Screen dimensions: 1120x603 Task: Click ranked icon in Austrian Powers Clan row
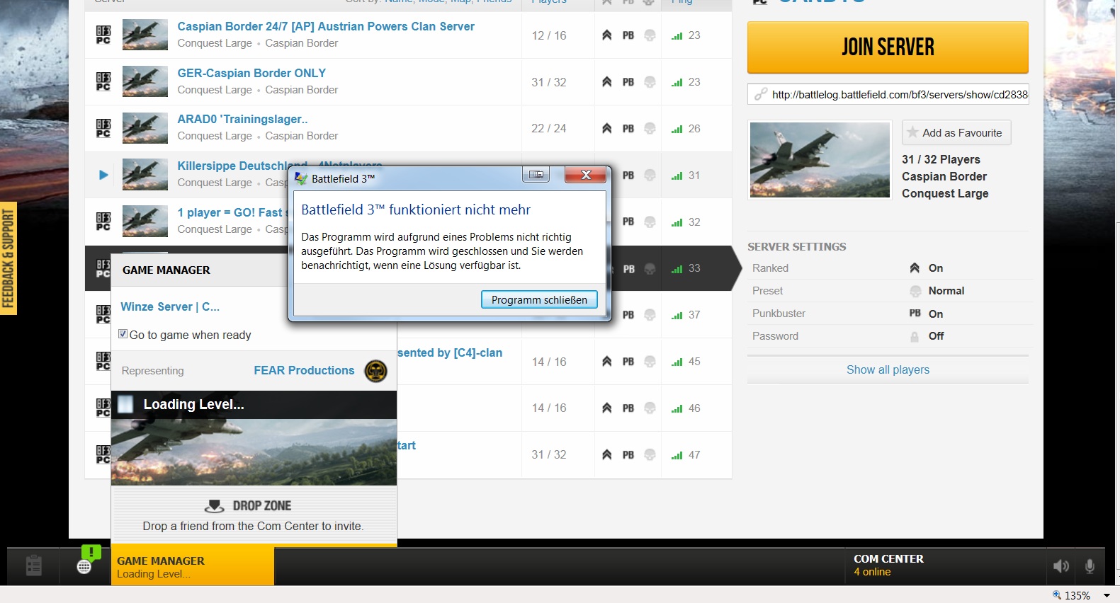[607, 35]
